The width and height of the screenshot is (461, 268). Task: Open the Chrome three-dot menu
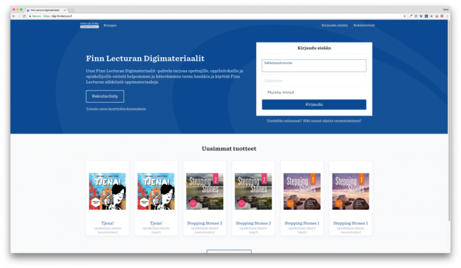(x=447, y=16)
